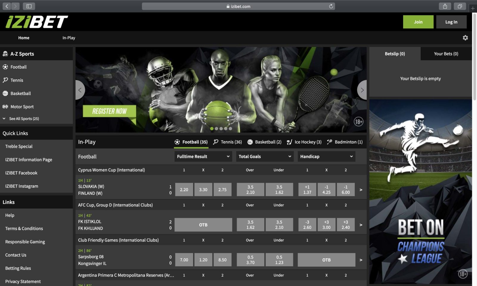Open Motor Sport from the sidebar
This screenshot has height=286, width=477.
[x=5, y=106]
